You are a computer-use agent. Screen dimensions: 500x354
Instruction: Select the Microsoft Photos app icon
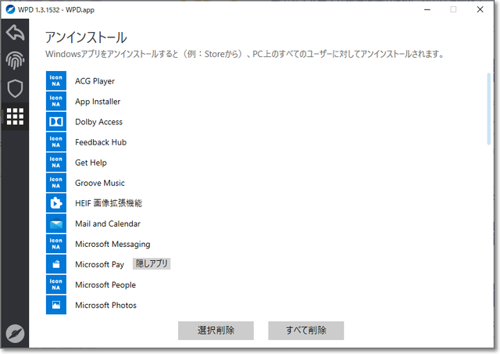coord(56,305)
